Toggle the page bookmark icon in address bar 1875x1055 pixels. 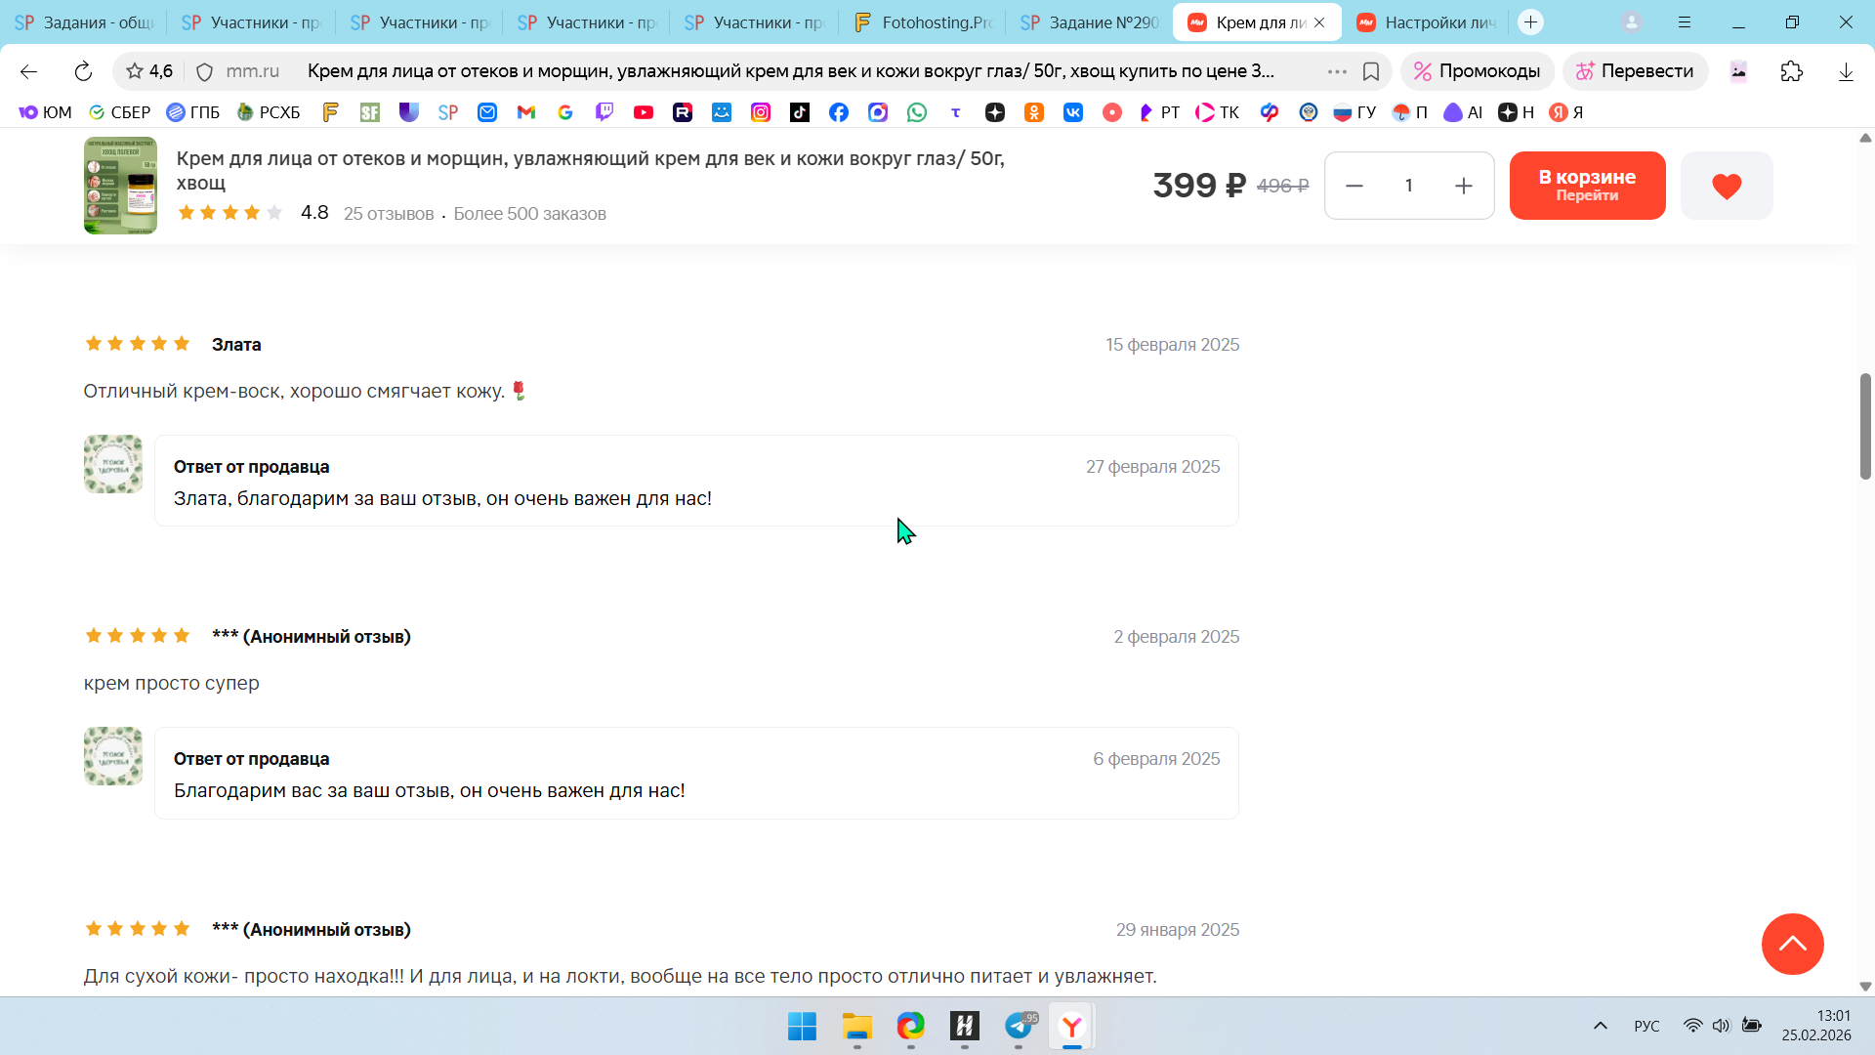tap(1371, 71)
